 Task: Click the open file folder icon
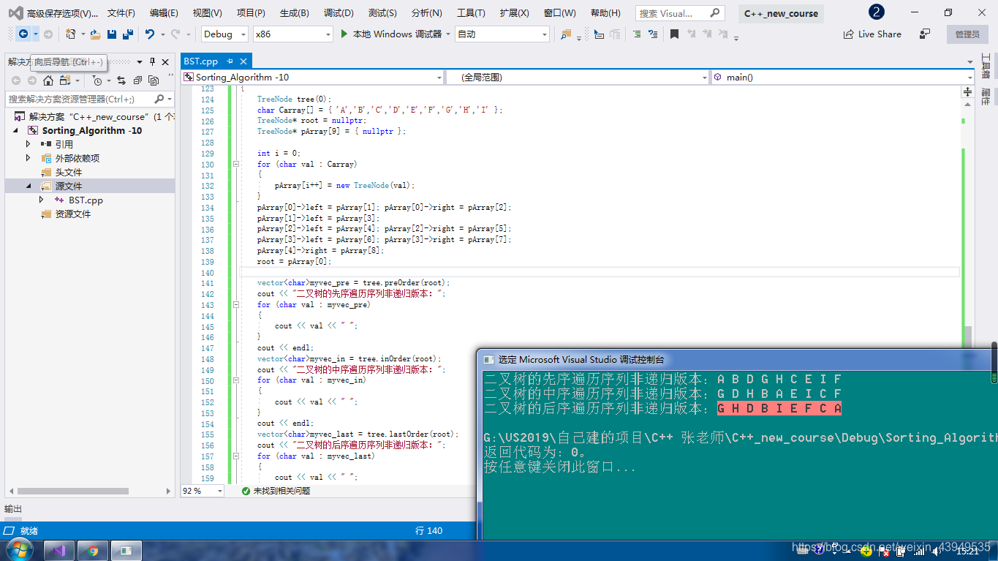(95, 34)
